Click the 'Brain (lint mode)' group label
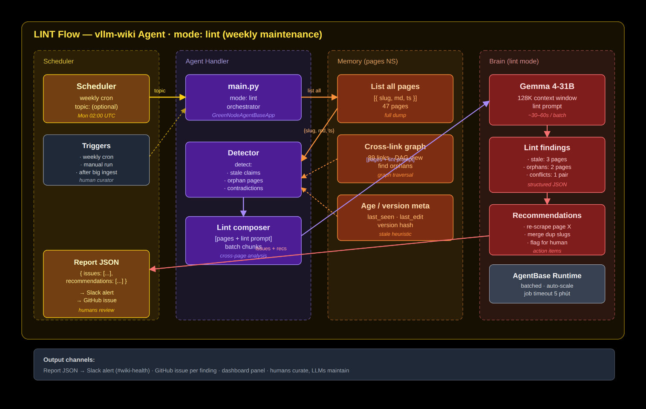Screen dimensions: 646x409 [514, 61]
